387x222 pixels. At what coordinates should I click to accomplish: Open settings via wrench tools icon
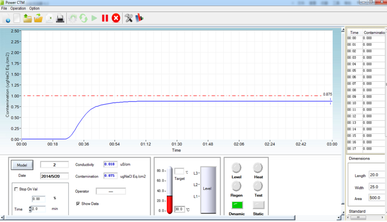click(x=129, y=18)
